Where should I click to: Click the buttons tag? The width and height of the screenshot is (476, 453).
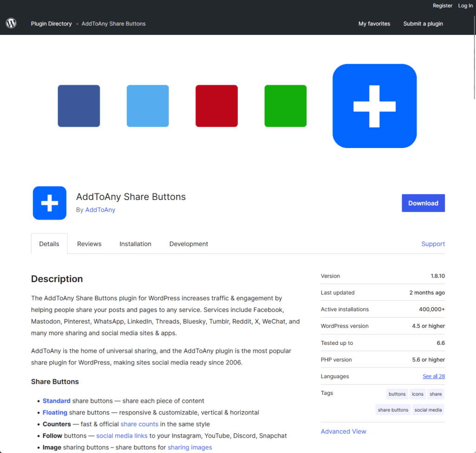coord(397,394)
